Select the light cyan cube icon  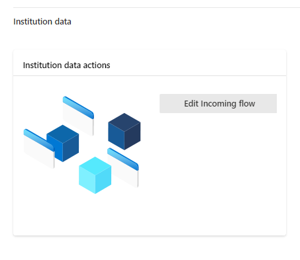pos(95,175)
